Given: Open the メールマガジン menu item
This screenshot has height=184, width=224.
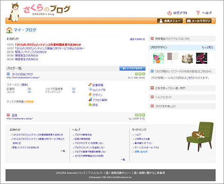Looking at the screenshot, I should (x=199, y=21).
